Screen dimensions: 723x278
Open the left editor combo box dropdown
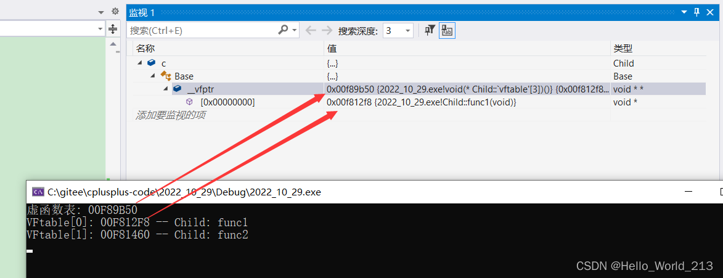tap(101, 29)
